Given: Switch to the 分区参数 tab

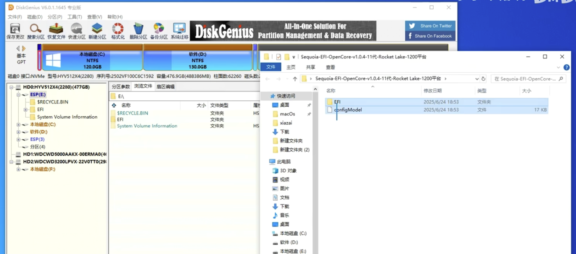Looking at the screenshot, I should click(121, 86).
